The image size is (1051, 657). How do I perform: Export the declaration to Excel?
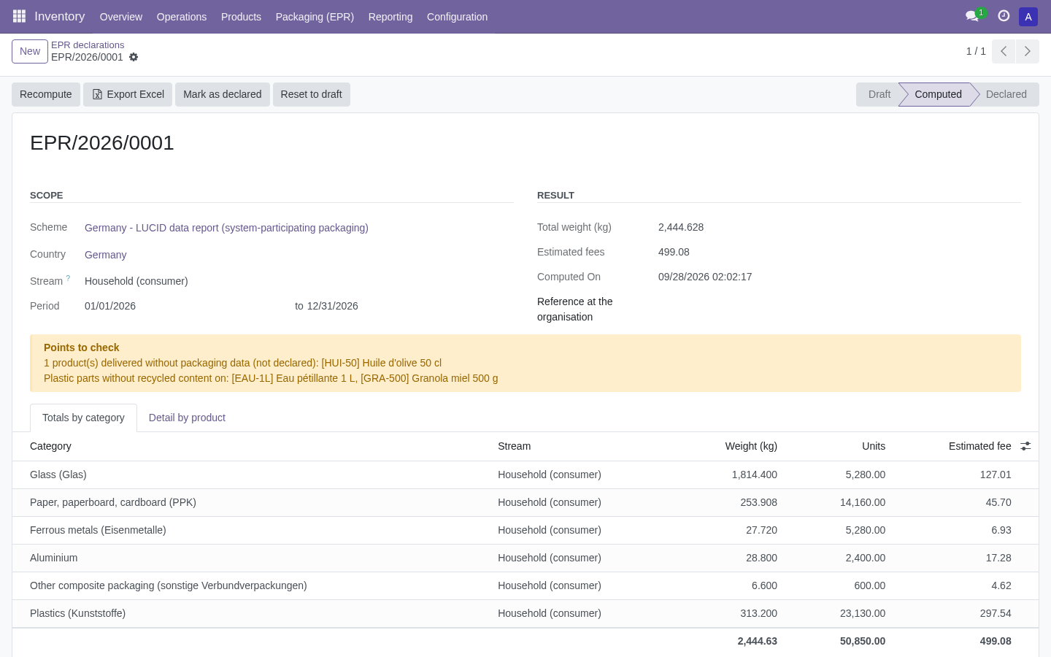click(128, 94)
